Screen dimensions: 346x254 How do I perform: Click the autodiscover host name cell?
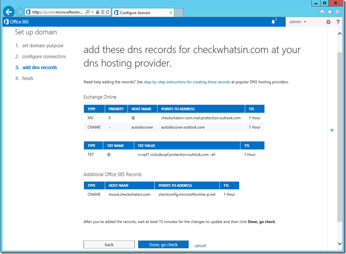(x=142, y=127)
